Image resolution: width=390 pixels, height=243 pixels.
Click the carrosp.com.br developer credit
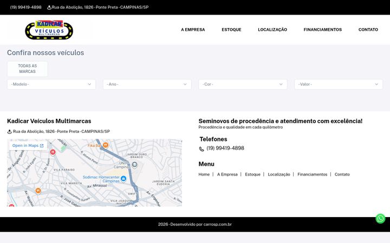click(217, 224)
